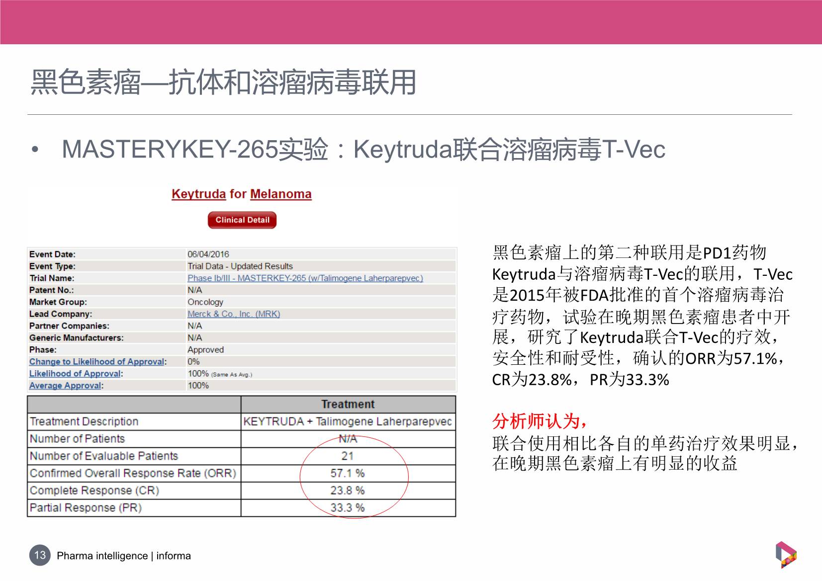Viewport: 822px width, 581px height.
Task: Click the slide title 黑色素瘤—抗体和溶瘤病毒联用
Action: pyautogui.click(x=223, y=82)
